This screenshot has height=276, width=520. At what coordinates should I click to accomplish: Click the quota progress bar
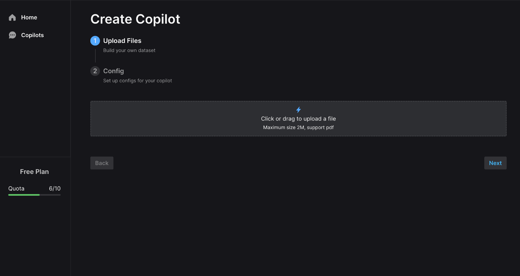click(34, 195)
